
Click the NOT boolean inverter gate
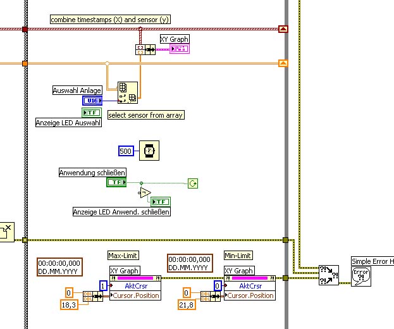coord(145,193)
